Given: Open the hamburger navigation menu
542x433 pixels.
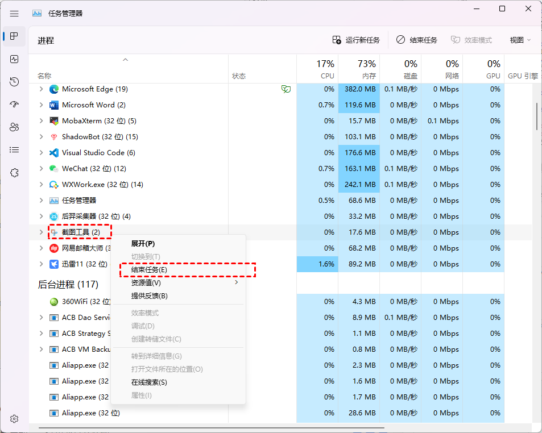Looking at the screenshot, I should pyautogui.click(x=14, y=13).
